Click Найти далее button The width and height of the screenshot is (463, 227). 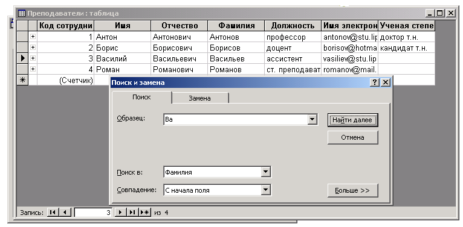click(352, 120)
